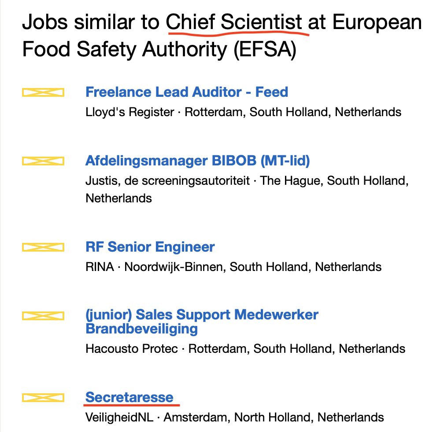Open the Freelance Lead Auditor - Feed job

(x=187, y=92)
